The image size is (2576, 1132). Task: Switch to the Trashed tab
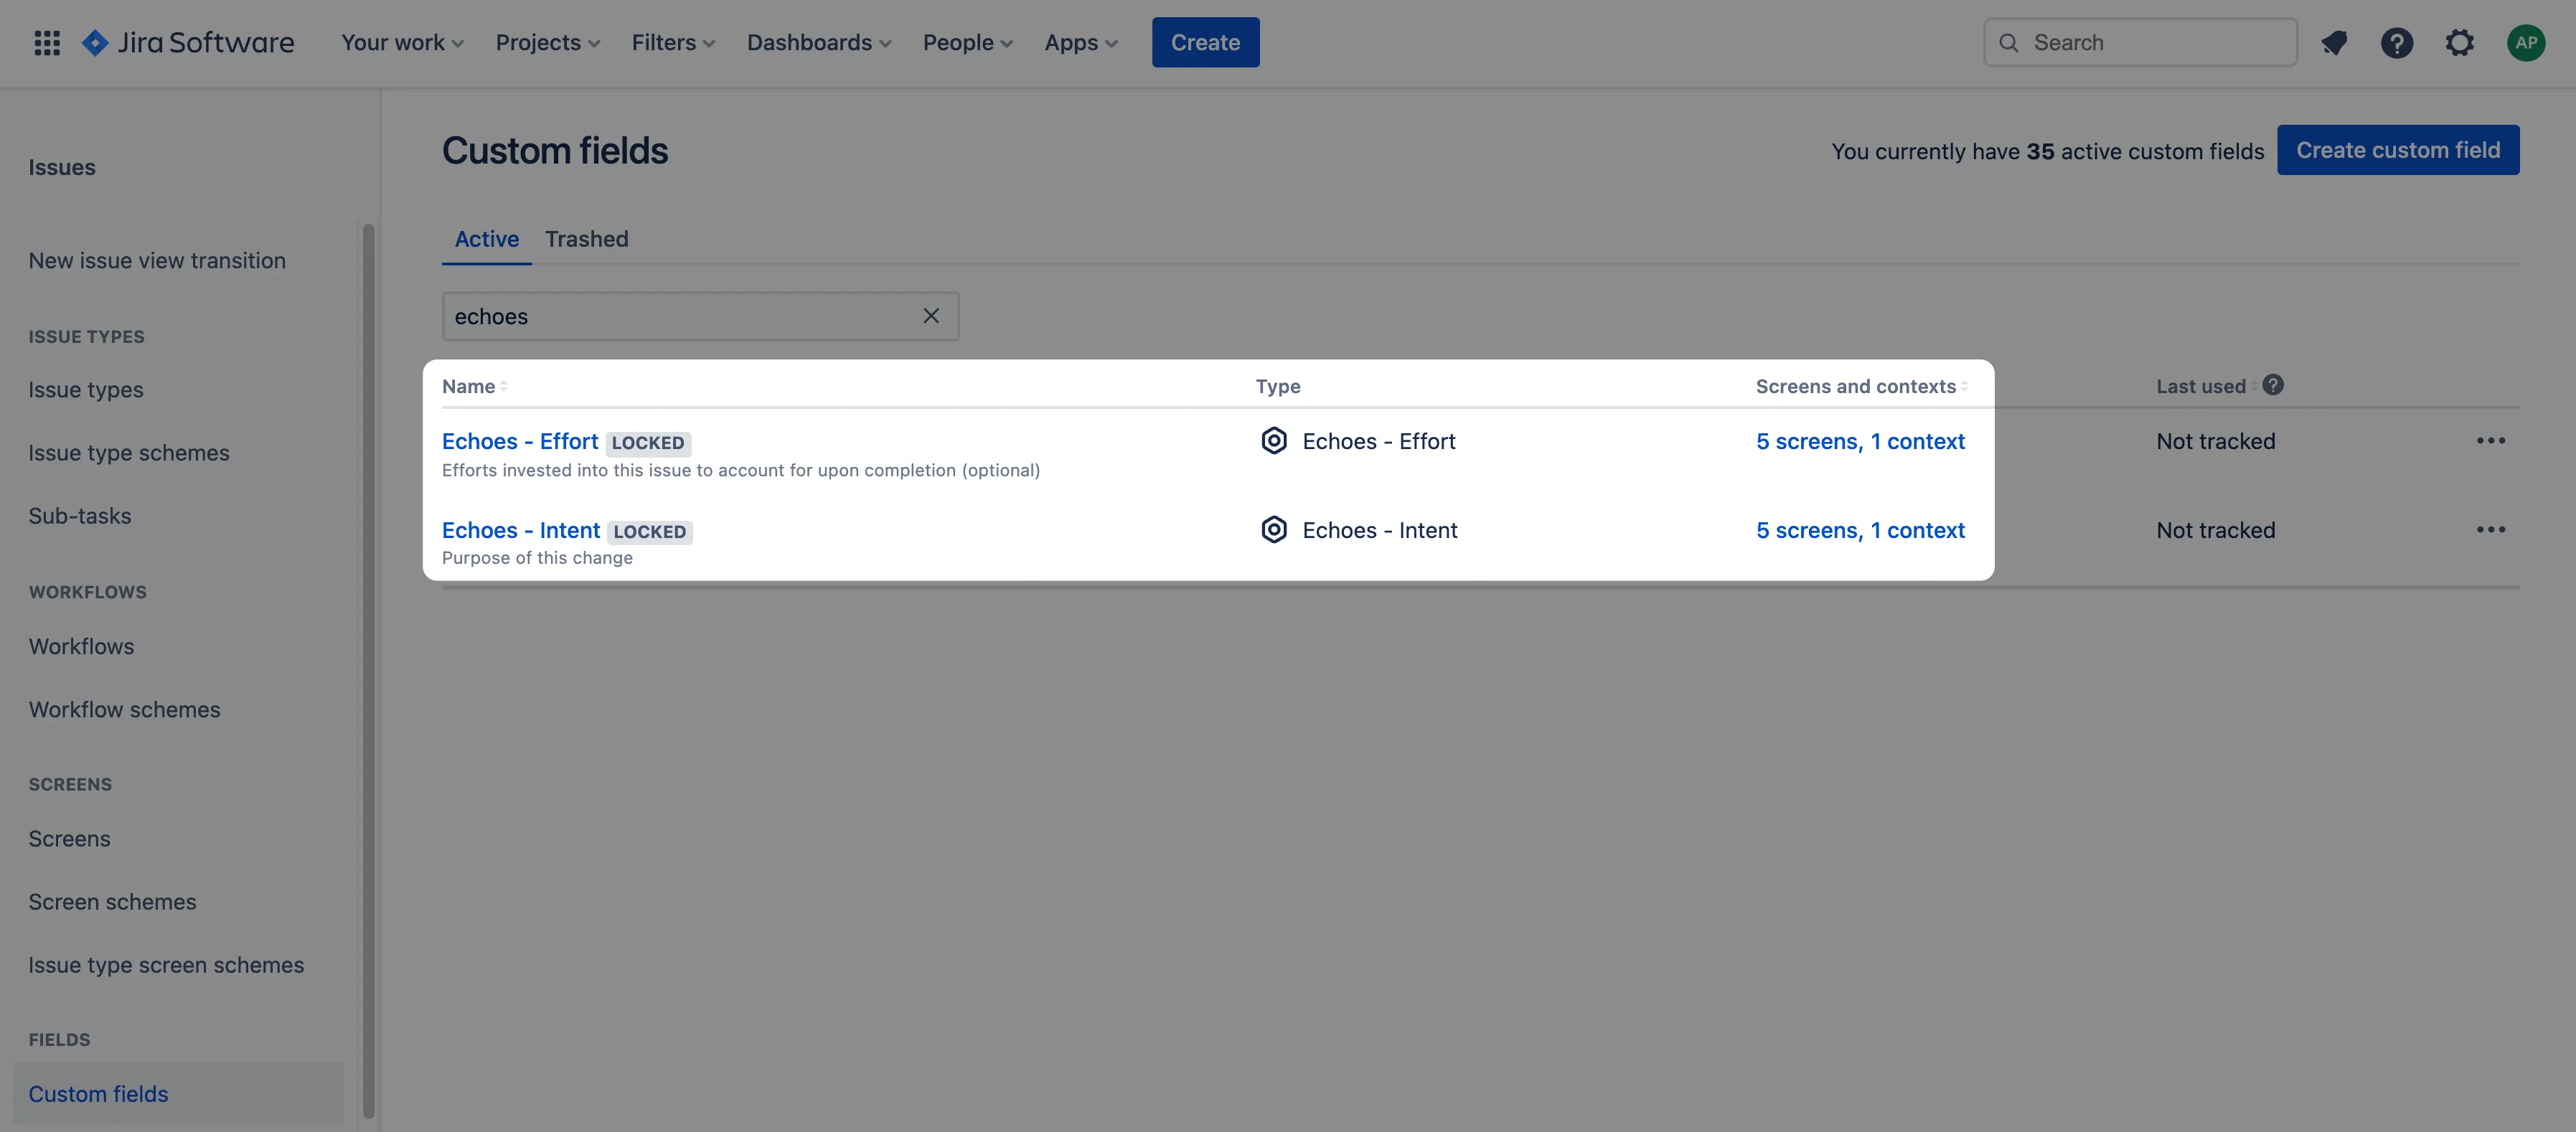586,239
